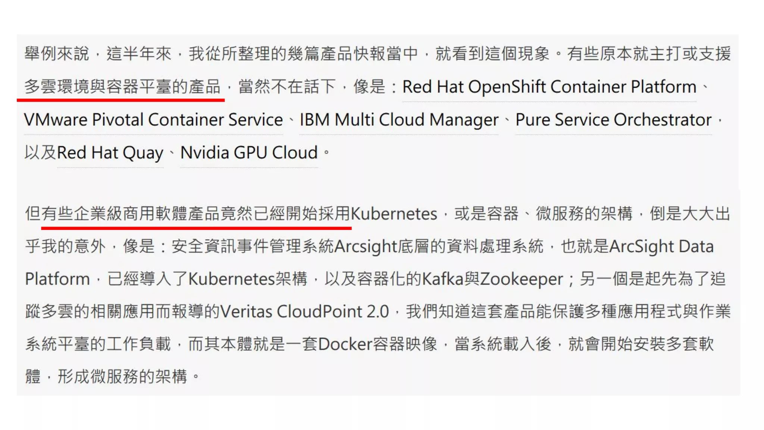Click the closing phrase 形成微服務的架構
The image size is (764, 430).
[x=122, y=376]
